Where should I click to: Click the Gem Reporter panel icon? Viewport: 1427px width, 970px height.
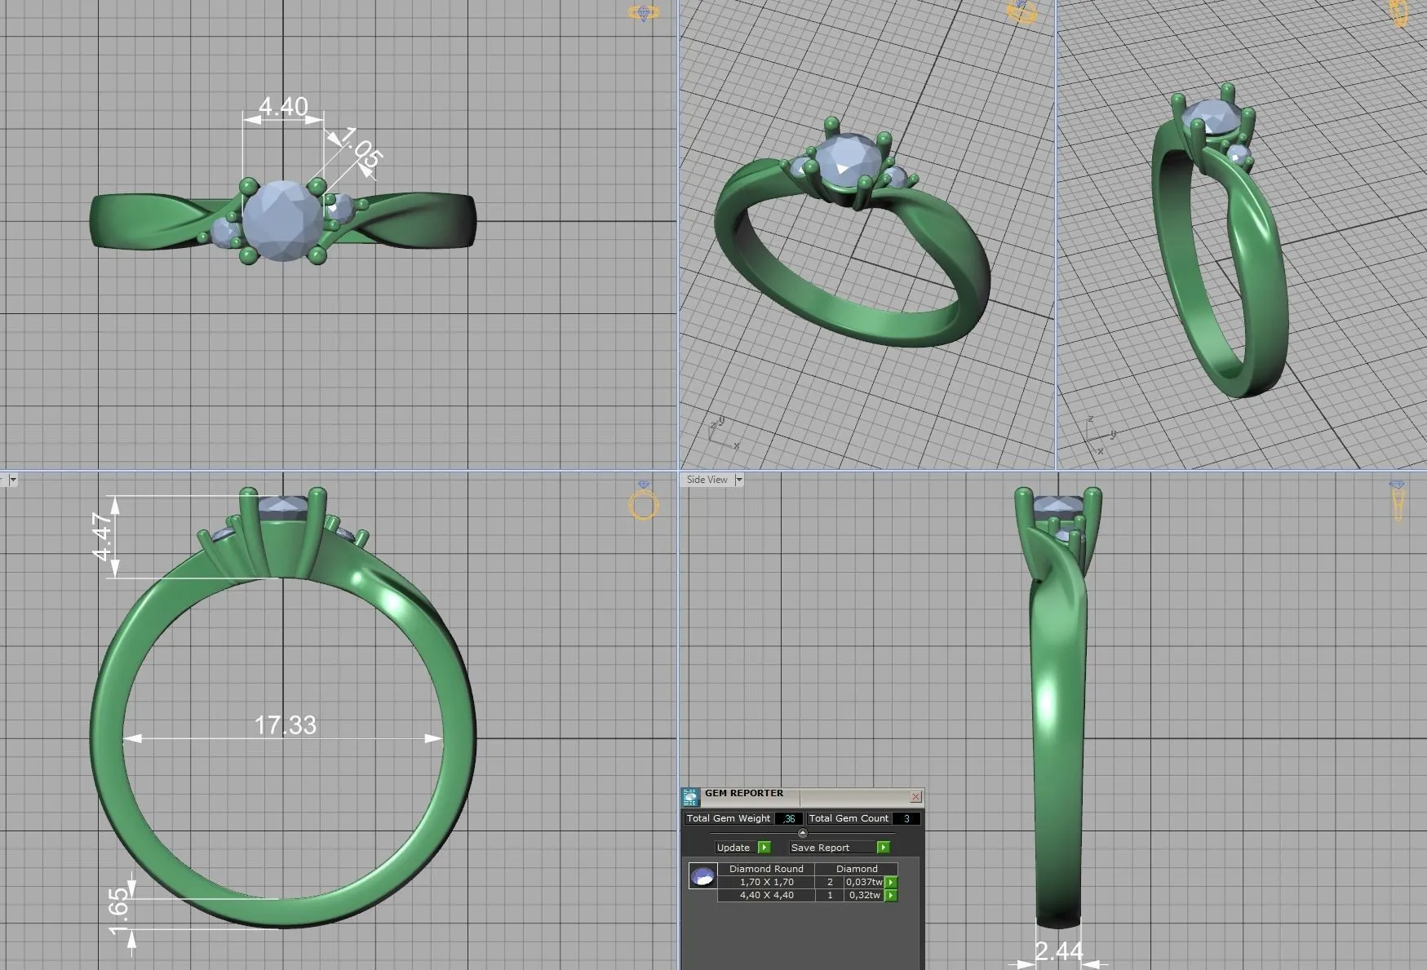[690, 797]
